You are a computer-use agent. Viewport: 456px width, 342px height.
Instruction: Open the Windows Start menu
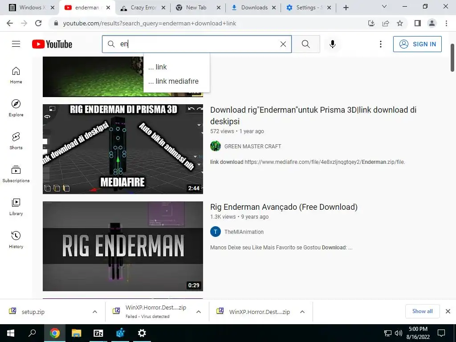[11, 333]
